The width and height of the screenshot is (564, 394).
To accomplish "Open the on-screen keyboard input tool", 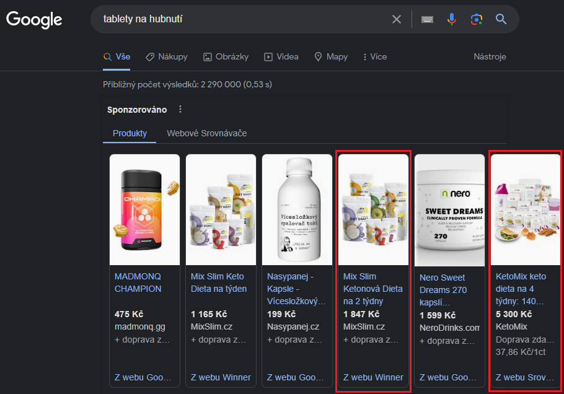I will pyautogui.click(x=427, y=19).
